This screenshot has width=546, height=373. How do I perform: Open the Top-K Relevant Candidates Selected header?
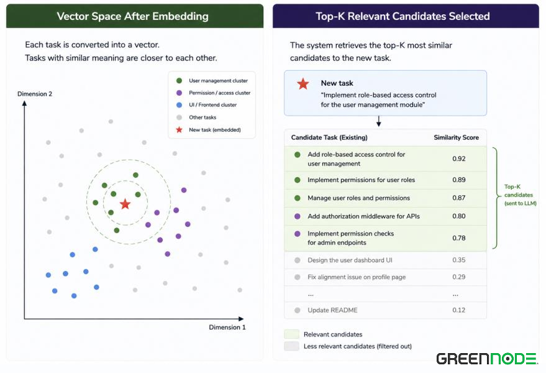point(406,16)
